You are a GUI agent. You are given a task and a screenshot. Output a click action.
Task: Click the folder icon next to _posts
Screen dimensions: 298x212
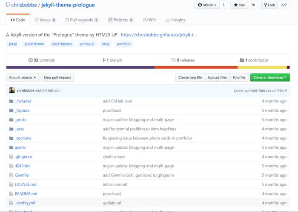(x=11, y=120)
